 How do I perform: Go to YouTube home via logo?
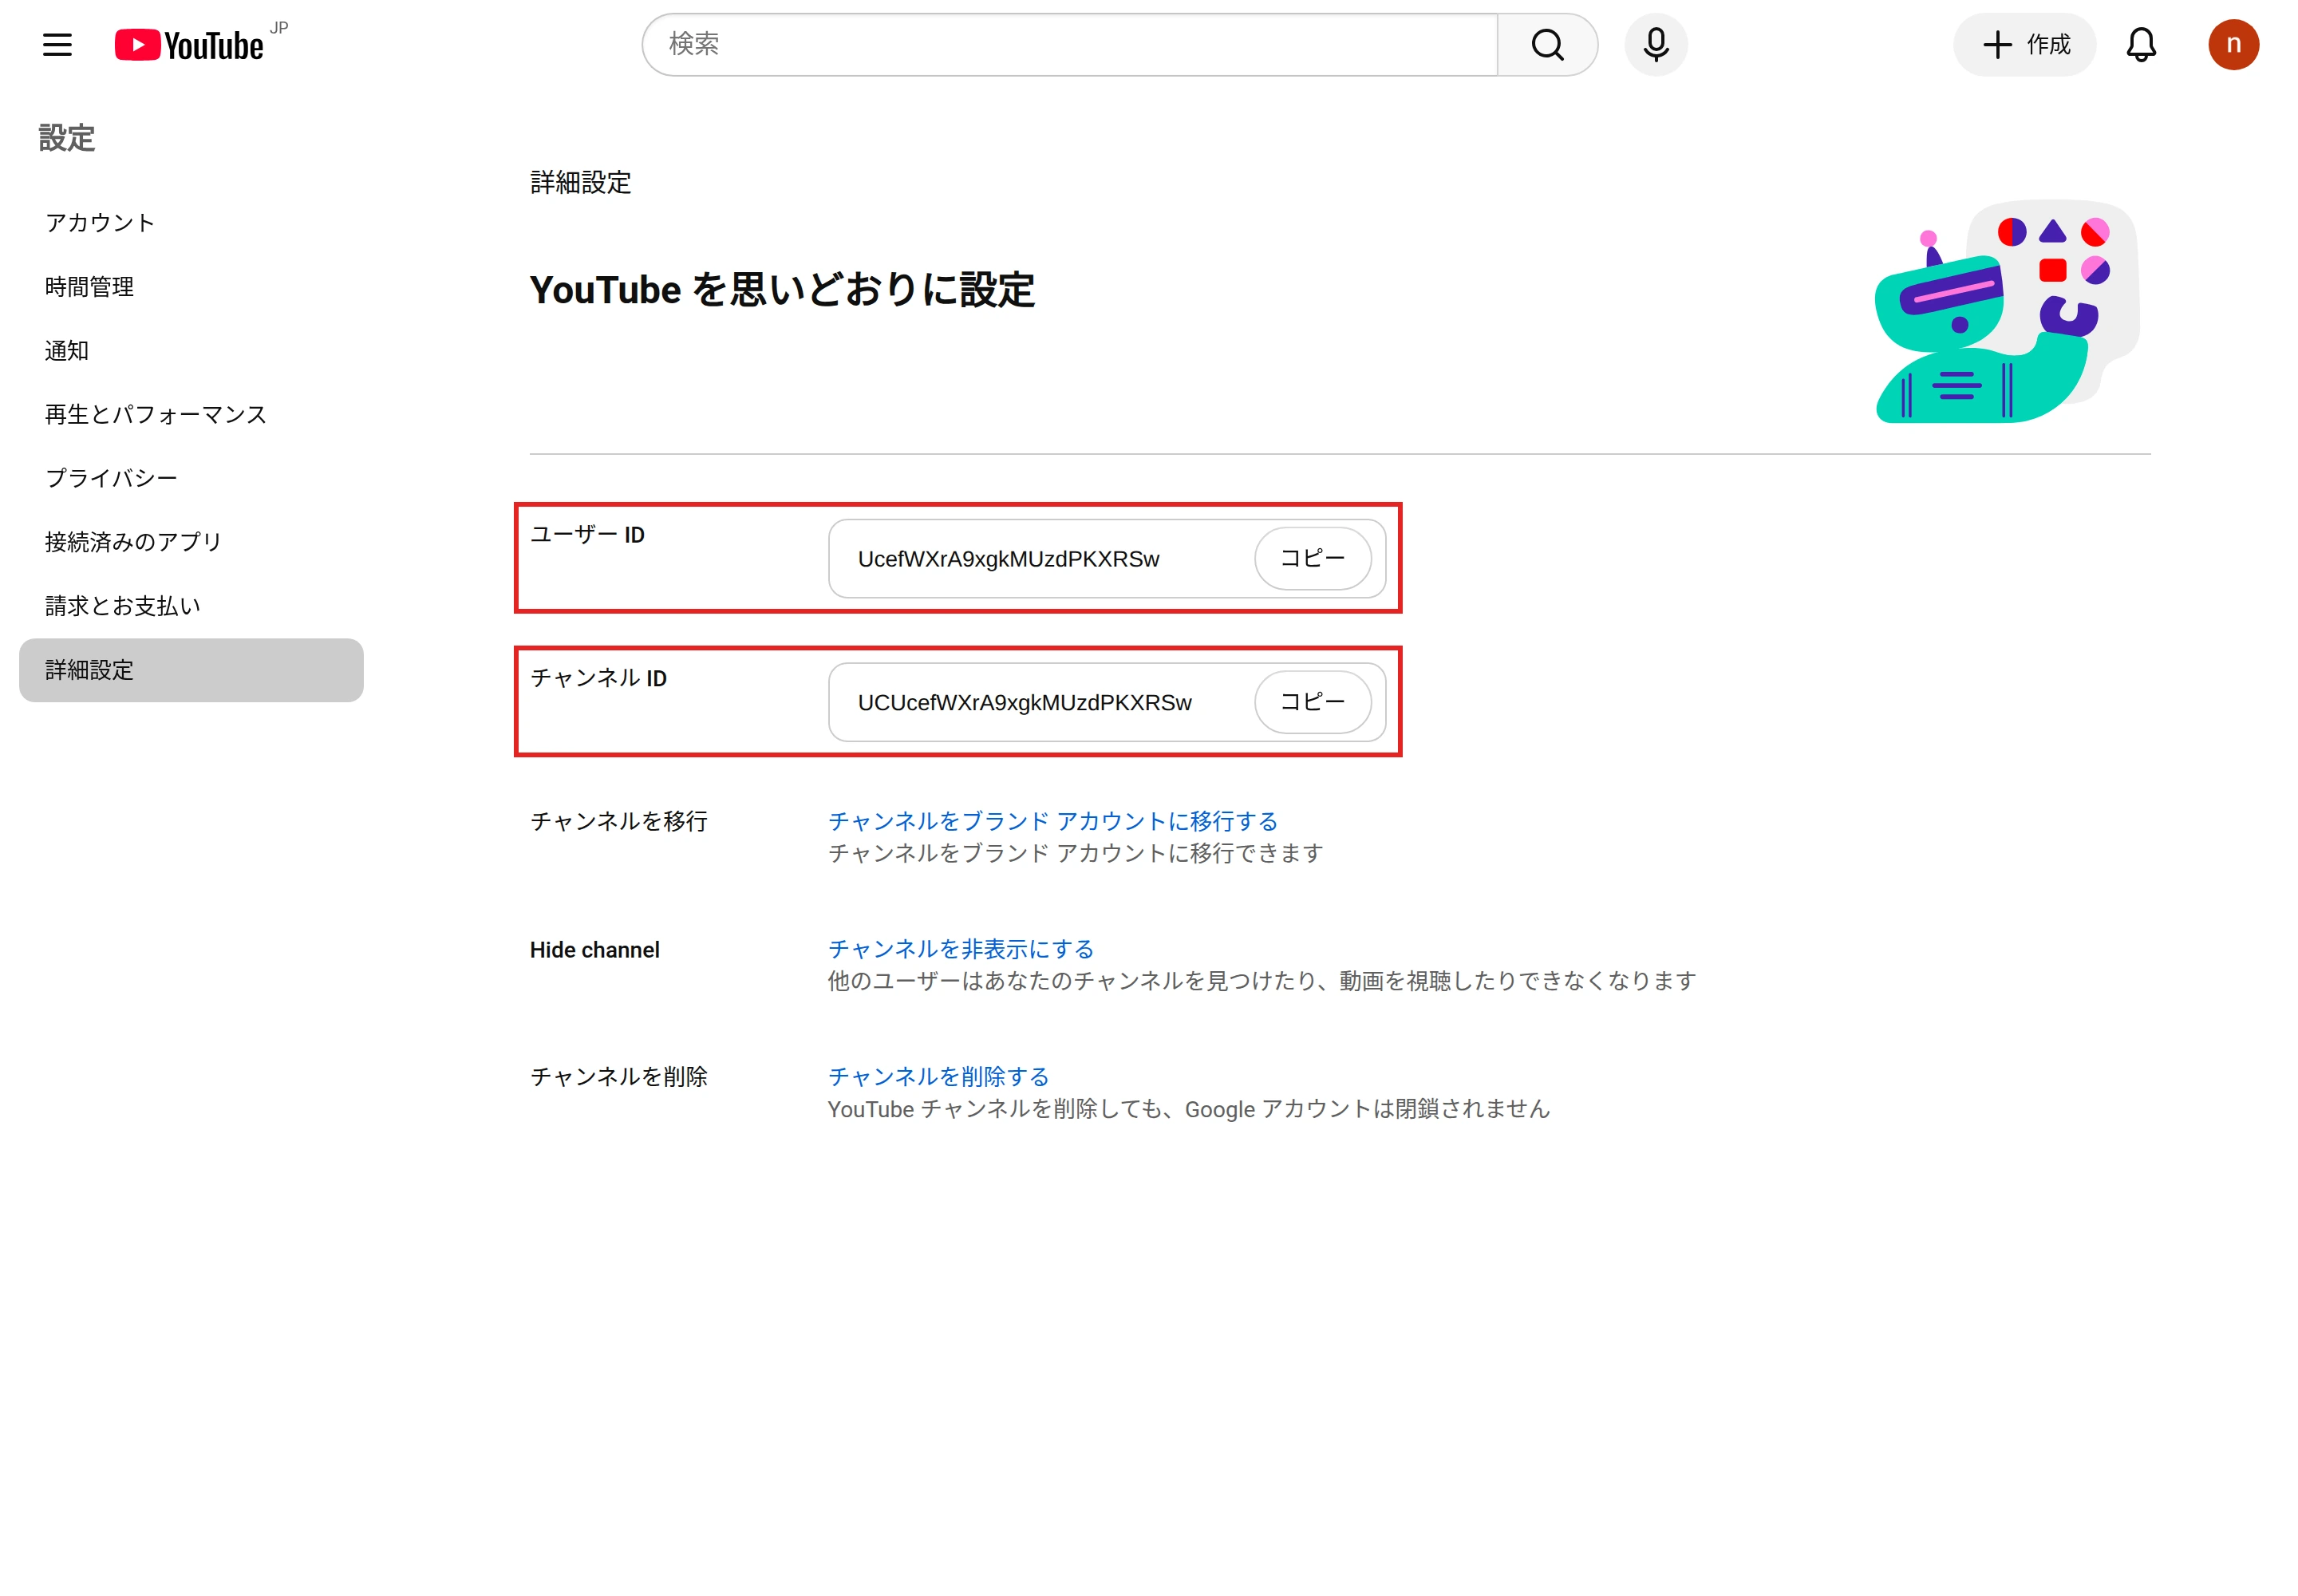pyautogui.click(x=189, y=45)
